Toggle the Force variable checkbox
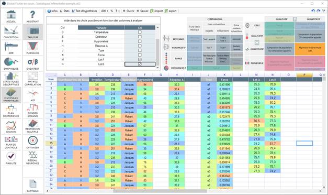 [140, 55]
